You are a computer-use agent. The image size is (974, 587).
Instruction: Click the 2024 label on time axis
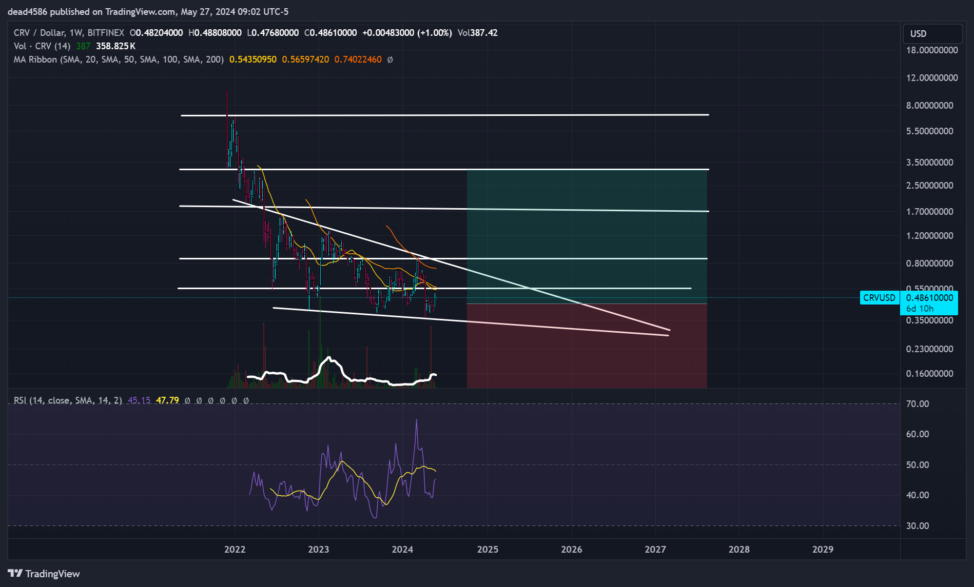pos(402,550)
